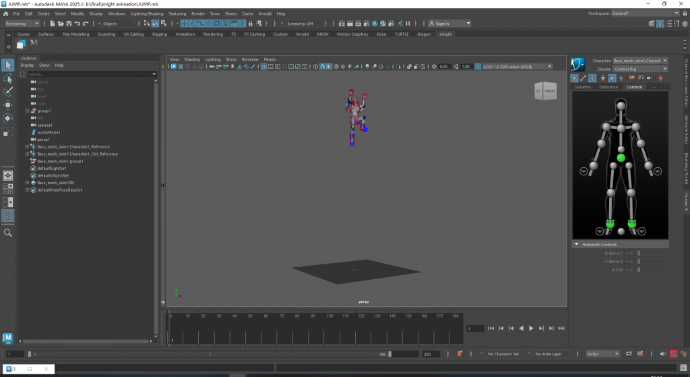Click the time range slider bar
The image size is (690, 377).
209,353
